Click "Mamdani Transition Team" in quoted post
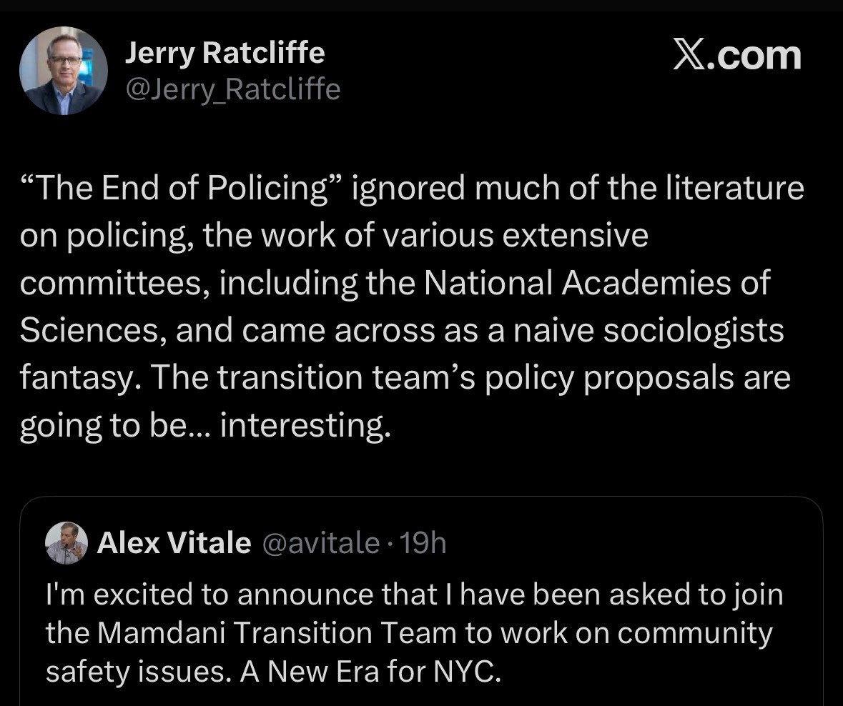 [x=276, y=634]
